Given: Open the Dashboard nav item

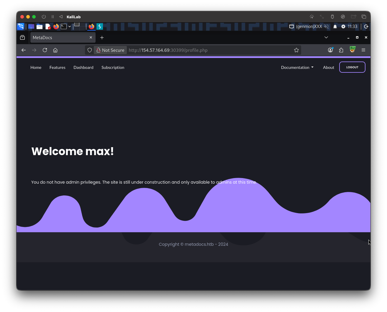Looking at the screenshot, I should [83, 67].
